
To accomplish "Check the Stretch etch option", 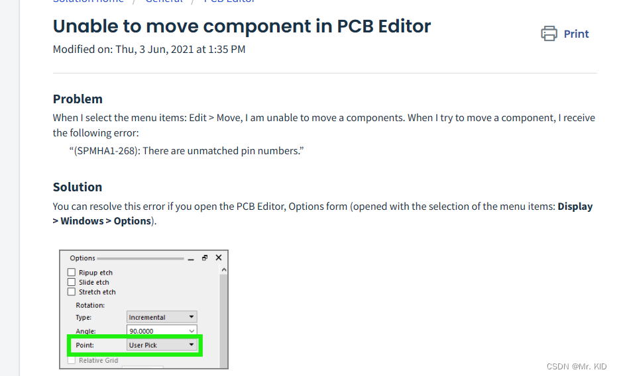I will [x=71, y=292].
